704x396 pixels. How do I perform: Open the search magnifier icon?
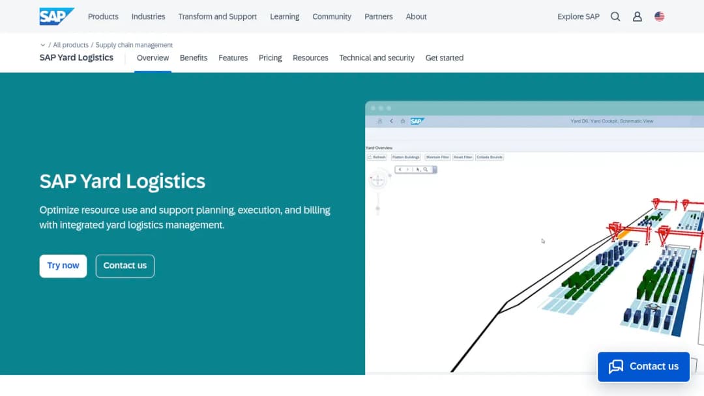pyautogui.click(x=615, y=16)
